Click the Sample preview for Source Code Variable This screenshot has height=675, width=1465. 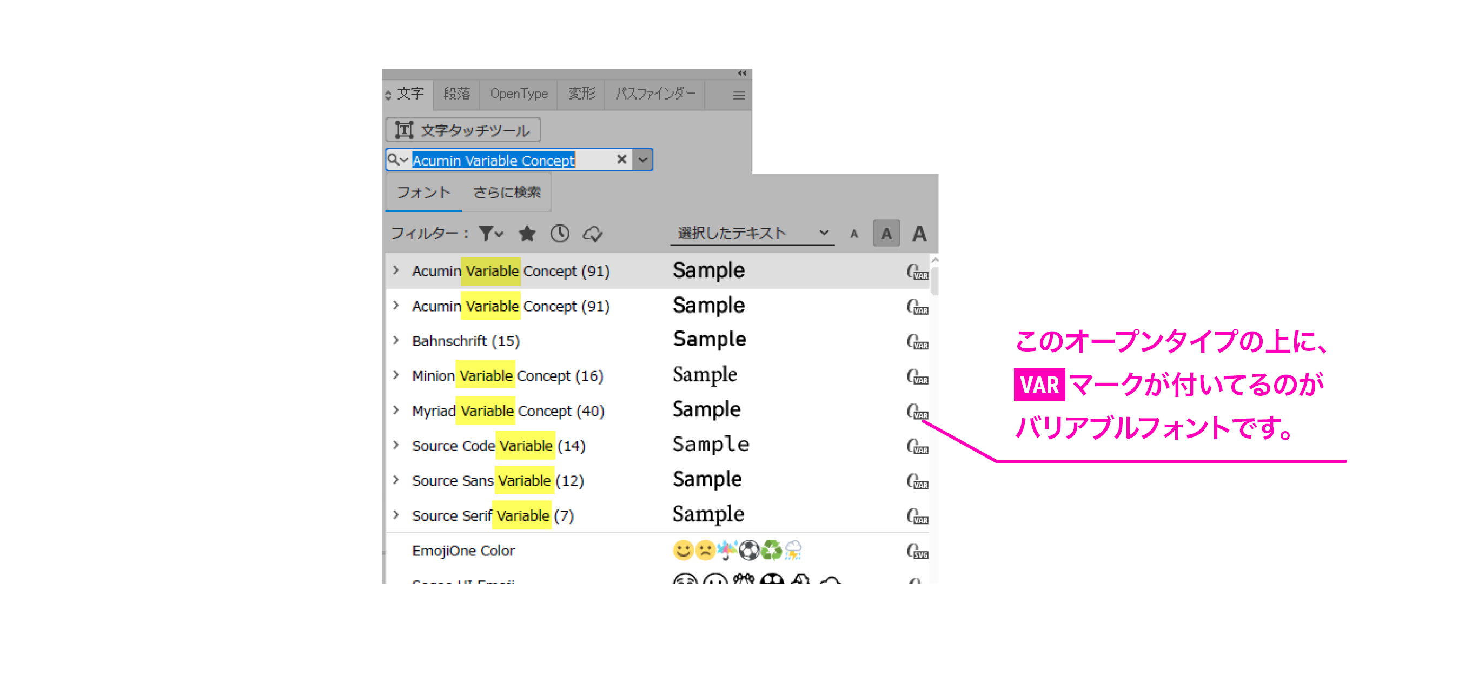(710, 445)
